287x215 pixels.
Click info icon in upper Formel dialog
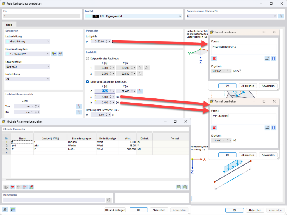click(x=273, y=58)
